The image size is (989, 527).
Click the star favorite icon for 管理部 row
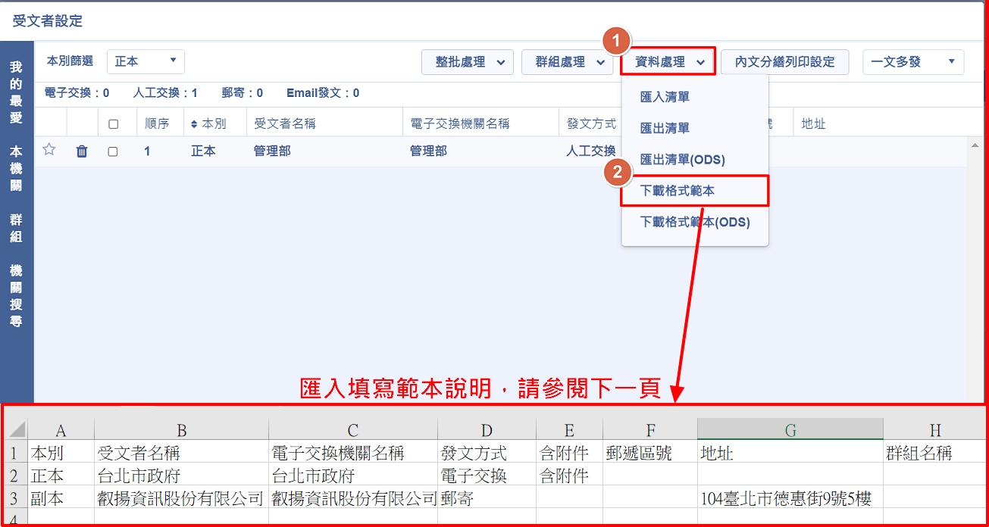pos(49,150)
